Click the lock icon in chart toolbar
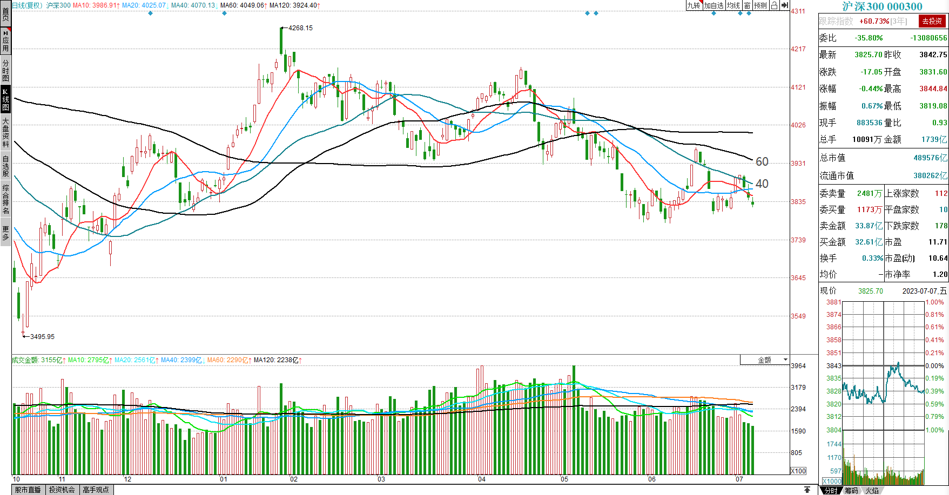 coord(774,5)
